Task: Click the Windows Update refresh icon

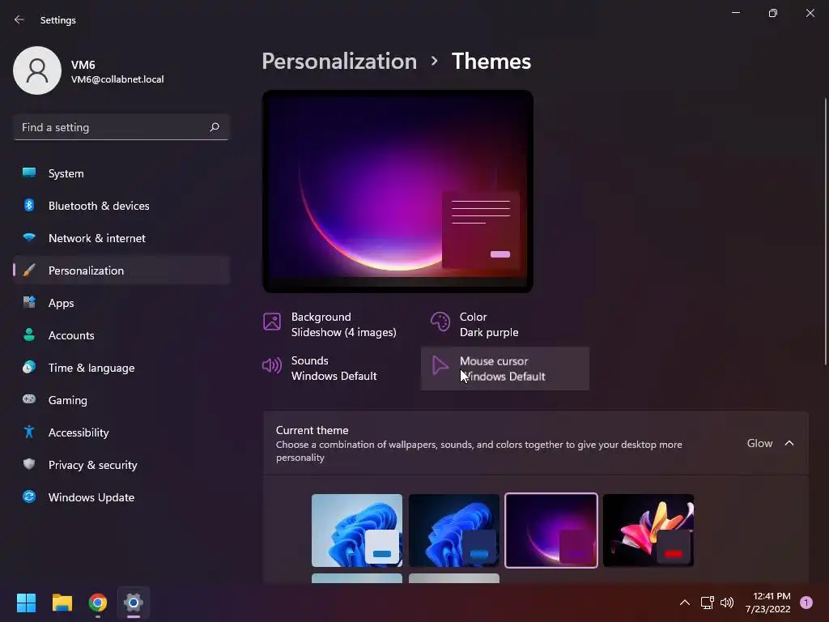Action: pyautogui.click(x=29, y=496)
